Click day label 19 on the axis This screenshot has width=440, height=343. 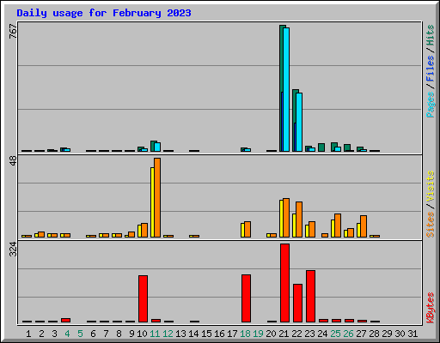tap(258, 334)
